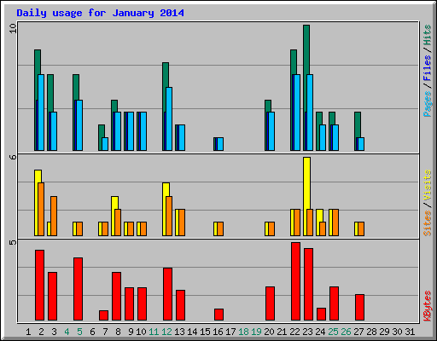Image resolution: width=437 pixels, height=341 pixels.
Task: Select the small red KBytes bar for day 7
Action: (x=103, y=315)
